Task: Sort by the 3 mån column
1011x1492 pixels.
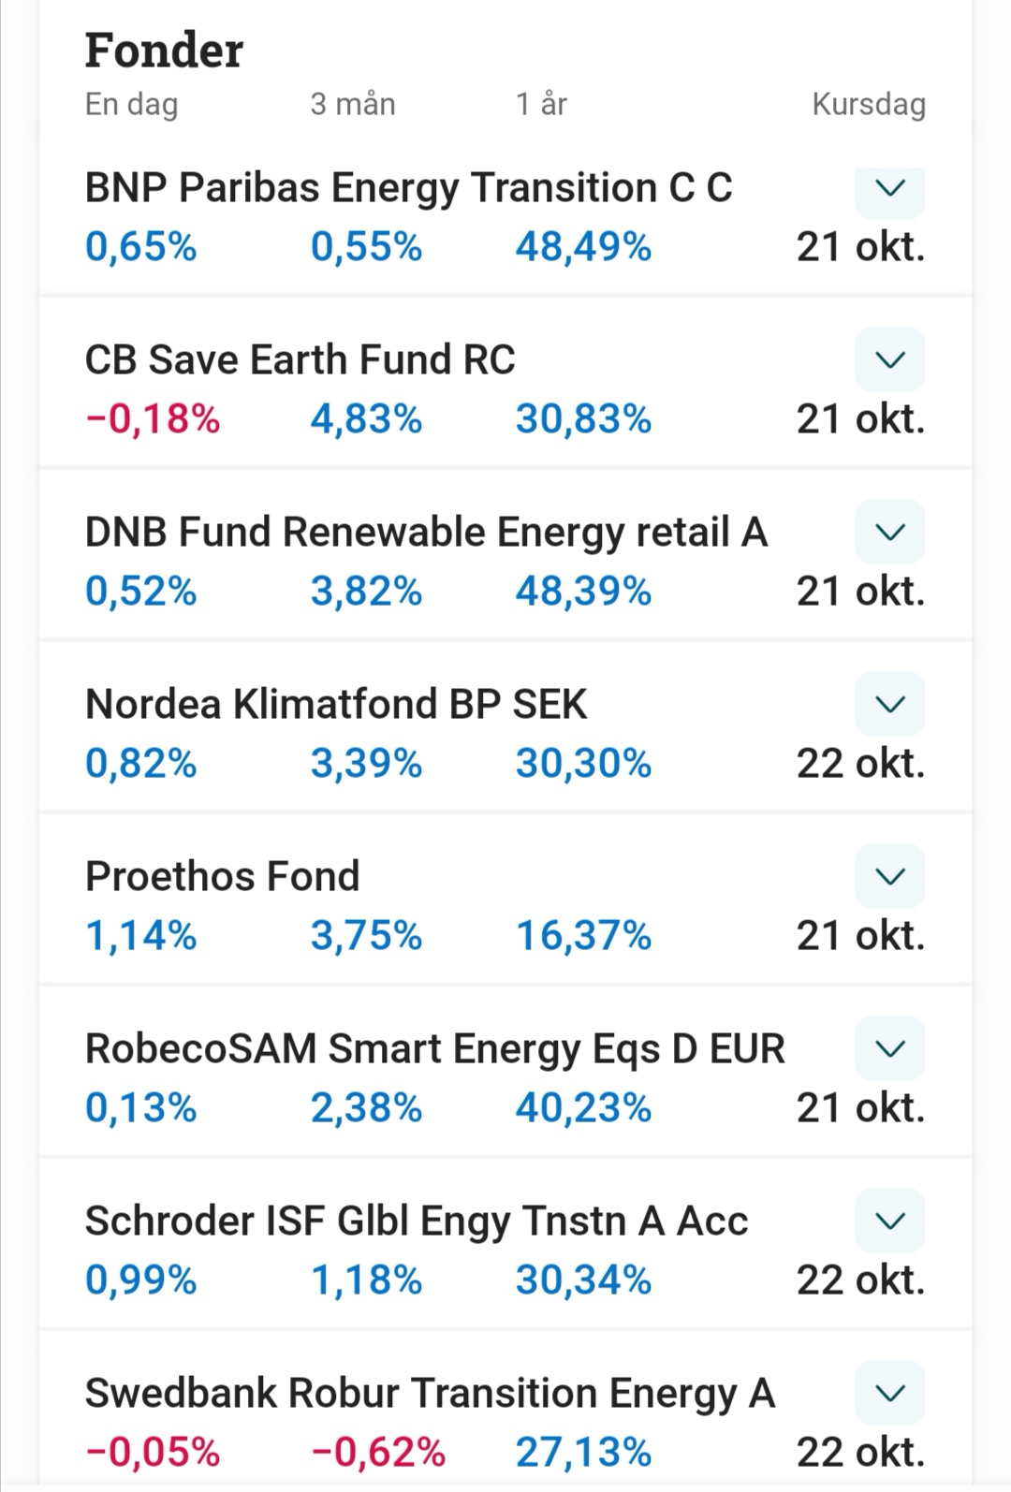Action: pos(353,104)
